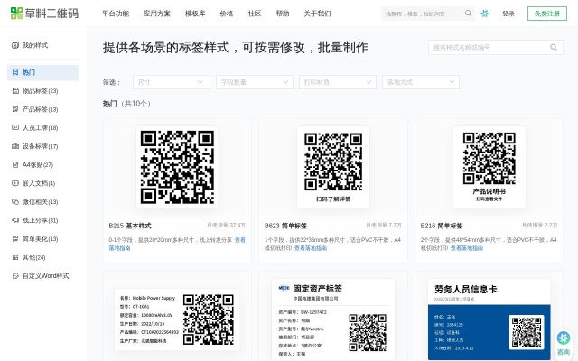This screenshot has height=361, width=578.
Task: Expand the 打印材质 filter dropdown
Action: pos(337,82)
